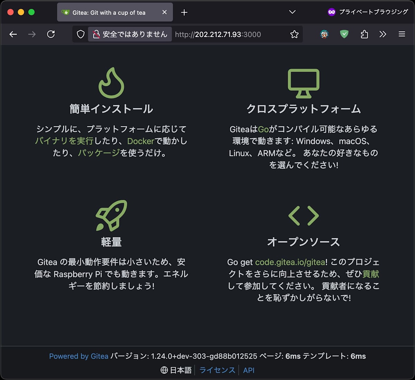
Task: Open the バイナリを実行 link
Action: pos(64,141)
